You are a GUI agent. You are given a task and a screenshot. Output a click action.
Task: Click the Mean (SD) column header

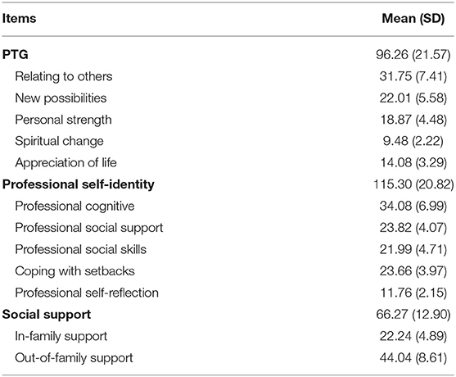[413, 19]
